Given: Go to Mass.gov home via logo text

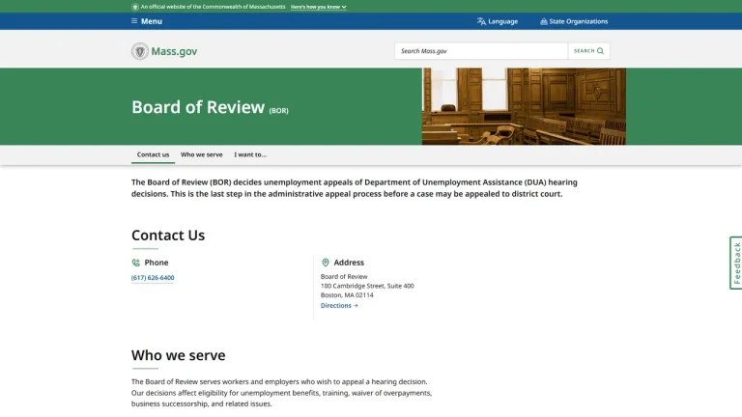Looking at the screenshot, I should 174,51.
